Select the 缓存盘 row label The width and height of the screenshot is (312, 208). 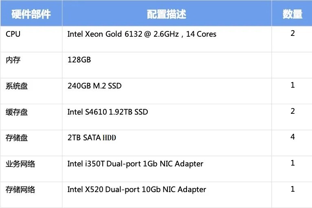[17, 112]
